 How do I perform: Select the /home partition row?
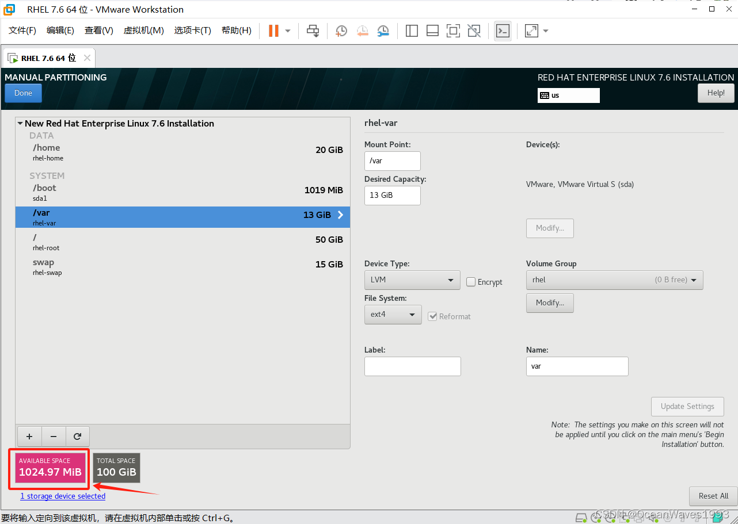[182, 152]
